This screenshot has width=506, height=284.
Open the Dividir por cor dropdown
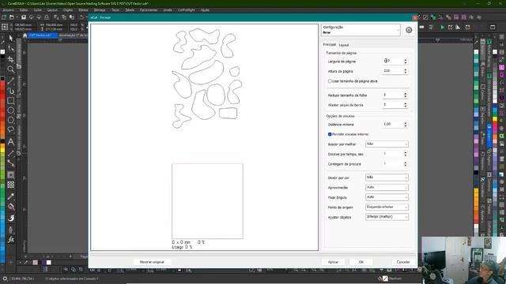pos(387,177)
